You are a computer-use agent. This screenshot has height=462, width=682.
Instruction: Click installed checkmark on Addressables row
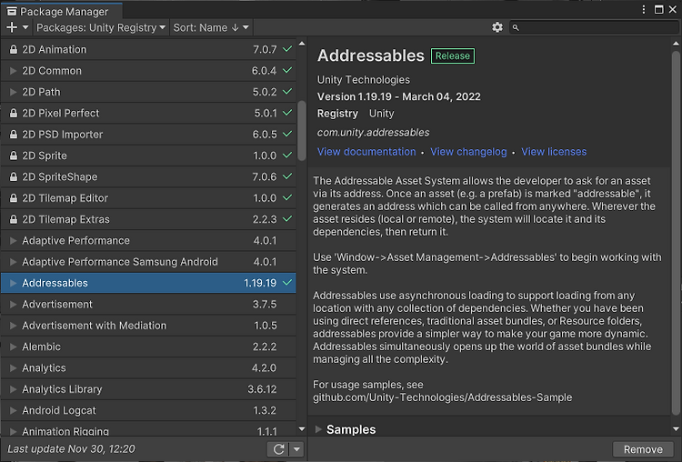(287, 282)
